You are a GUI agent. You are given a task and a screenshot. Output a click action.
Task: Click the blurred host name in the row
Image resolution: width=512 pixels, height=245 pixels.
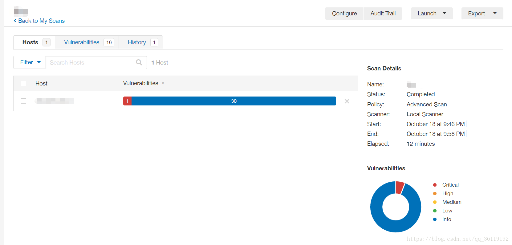click(x=55, y=101)
